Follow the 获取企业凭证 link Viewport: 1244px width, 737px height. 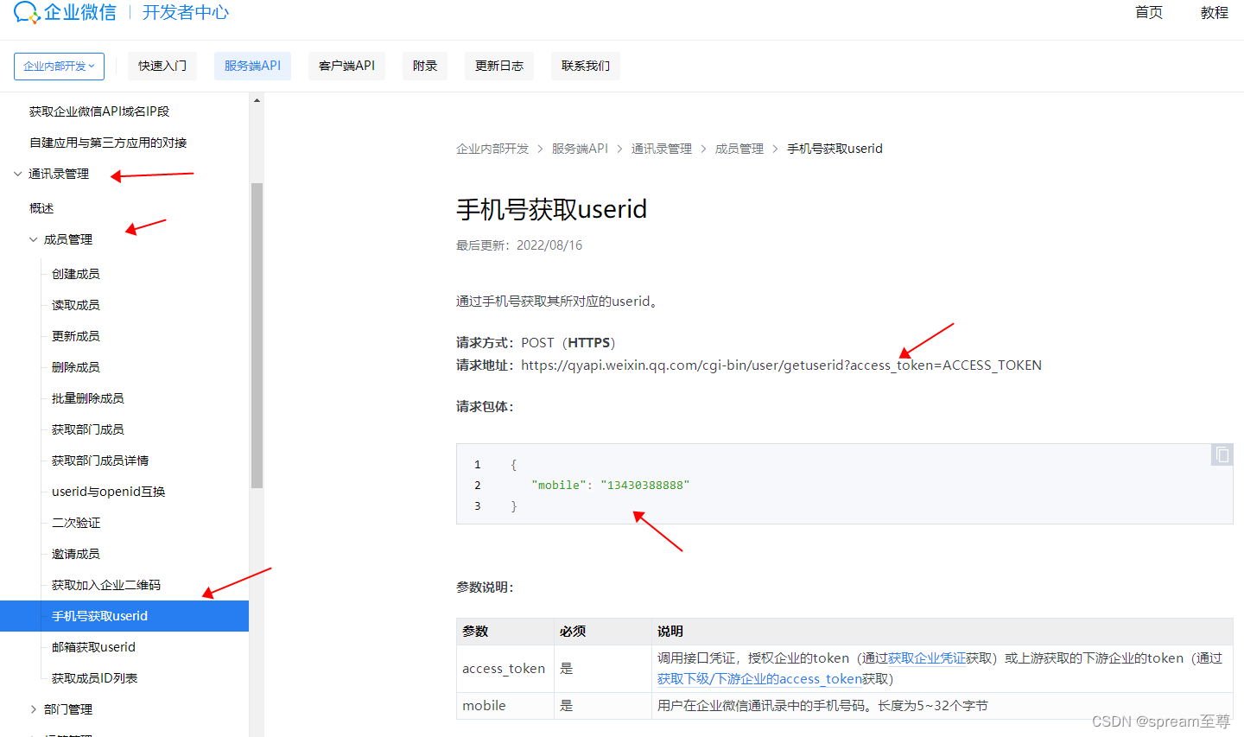(x=927, y=658)
